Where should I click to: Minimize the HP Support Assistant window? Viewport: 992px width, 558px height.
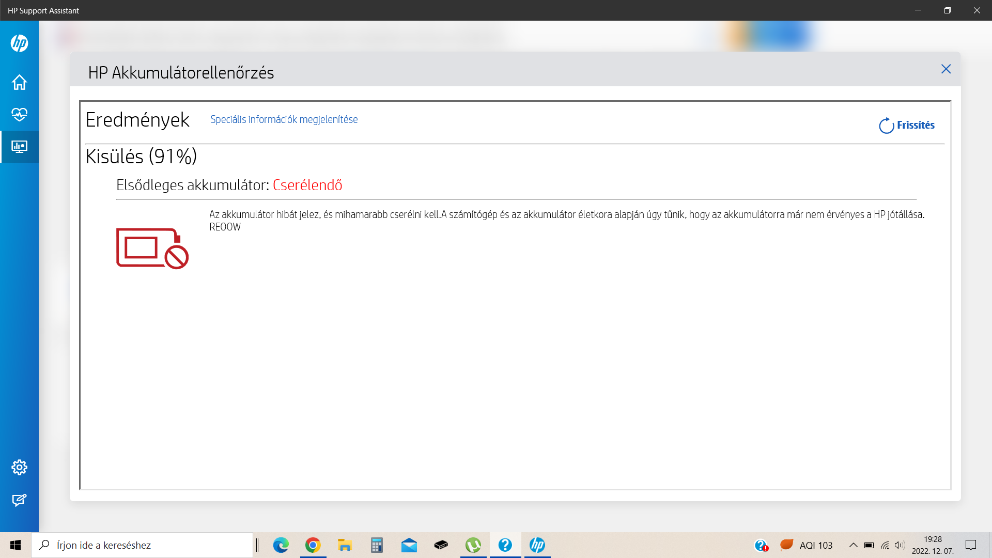(x=918, y=10)
